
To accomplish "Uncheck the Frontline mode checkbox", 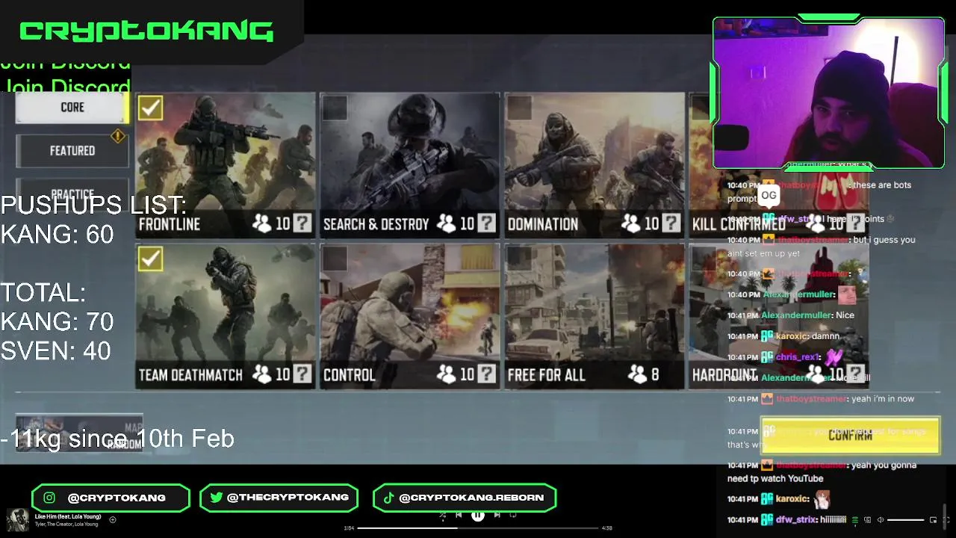I will tap(150, 108).
